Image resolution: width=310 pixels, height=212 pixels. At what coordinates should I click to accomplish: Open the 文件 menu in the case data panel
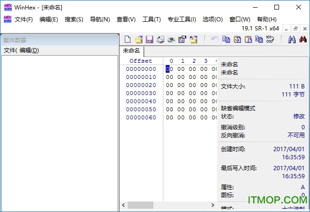pos(10,50)
